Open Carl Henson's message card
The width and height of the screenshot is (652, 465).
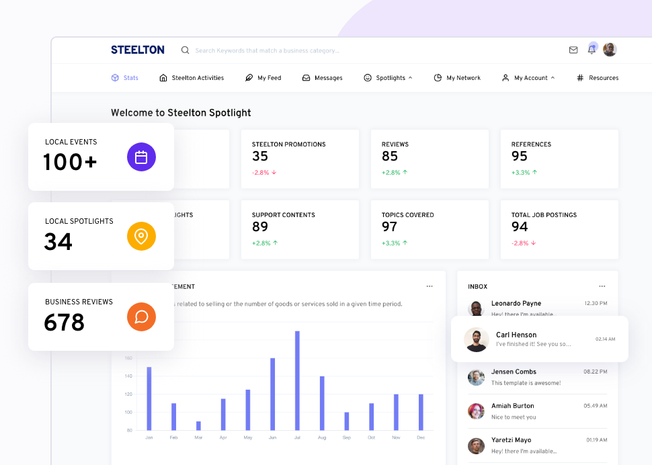tap(540, 339)
